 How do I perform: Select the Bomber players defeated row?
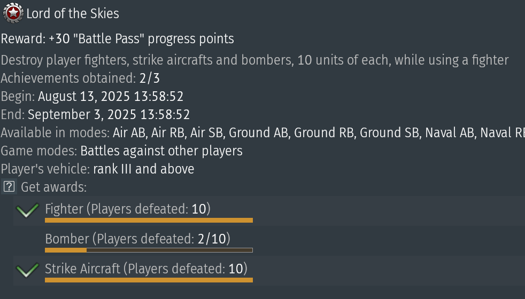click(269, 241)
